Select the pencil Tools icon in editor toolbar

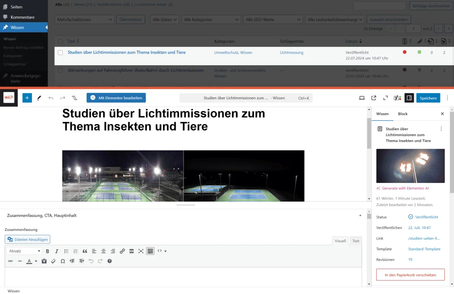(39, 98)
